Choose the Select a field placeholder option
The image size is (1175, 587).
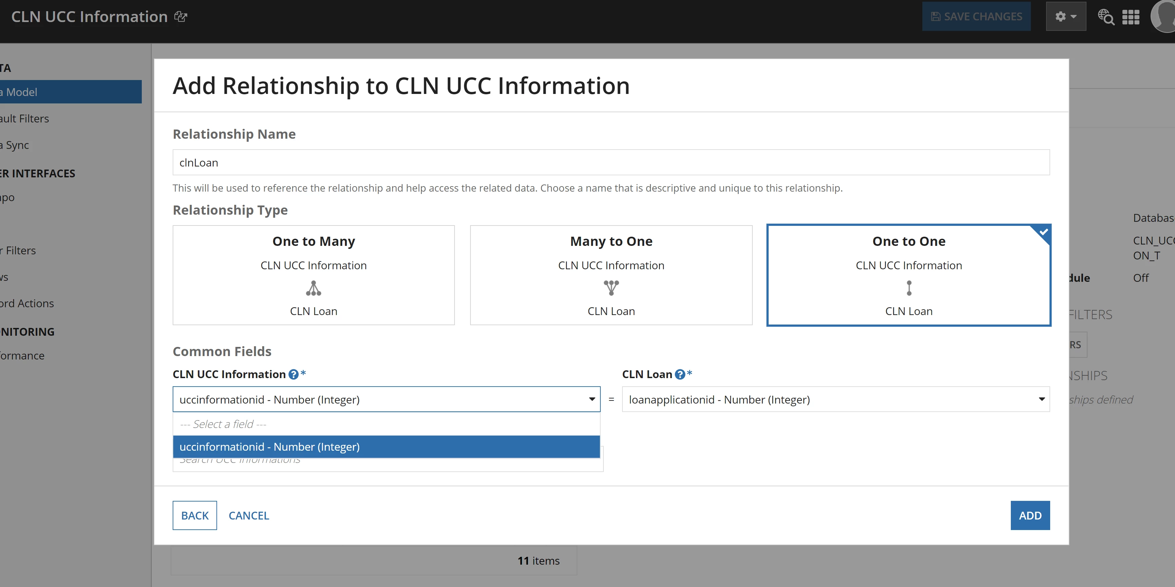click(x=386, y=424)
